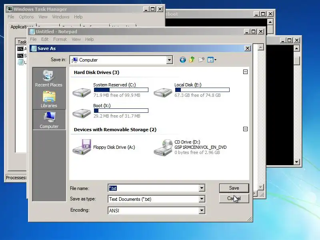This screenshot has height=240, width=320.
Task: Click the Save As dialog title icon
Action: [x=34, y=48]
